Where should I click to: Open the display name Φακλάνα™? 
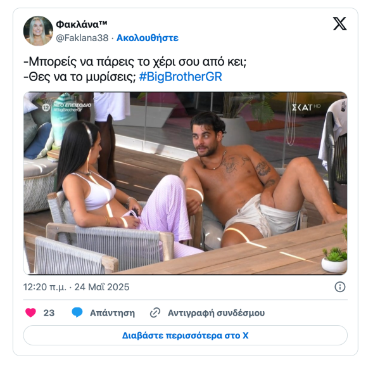coord(82,24)
